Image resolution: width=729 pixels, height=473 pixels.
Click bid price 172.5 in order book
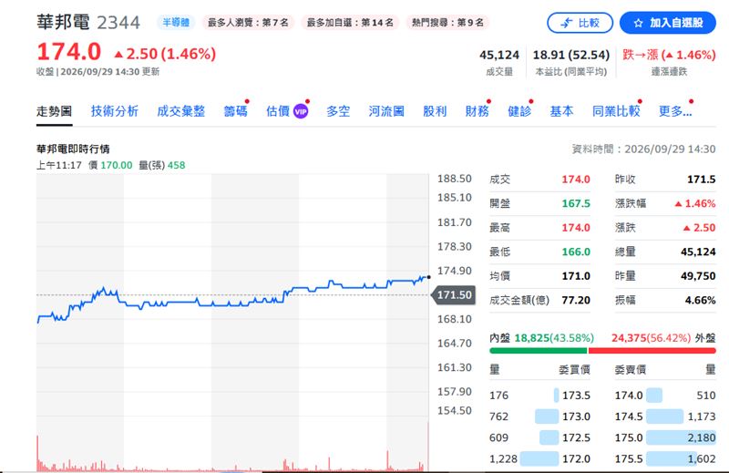[576, 437]
